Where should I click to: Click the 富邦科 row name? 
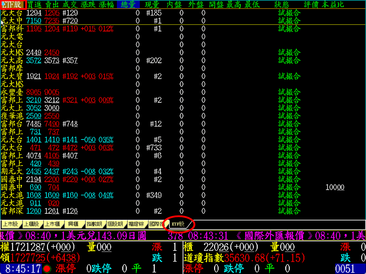pyautogui.click(x=11, y=29)
